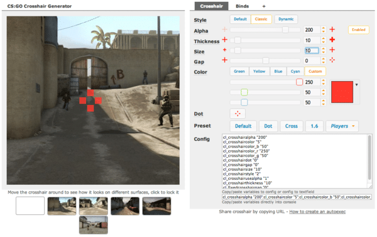Click the Thickness value stepper arrows
The image size is (377, 237).
(324, 40)
